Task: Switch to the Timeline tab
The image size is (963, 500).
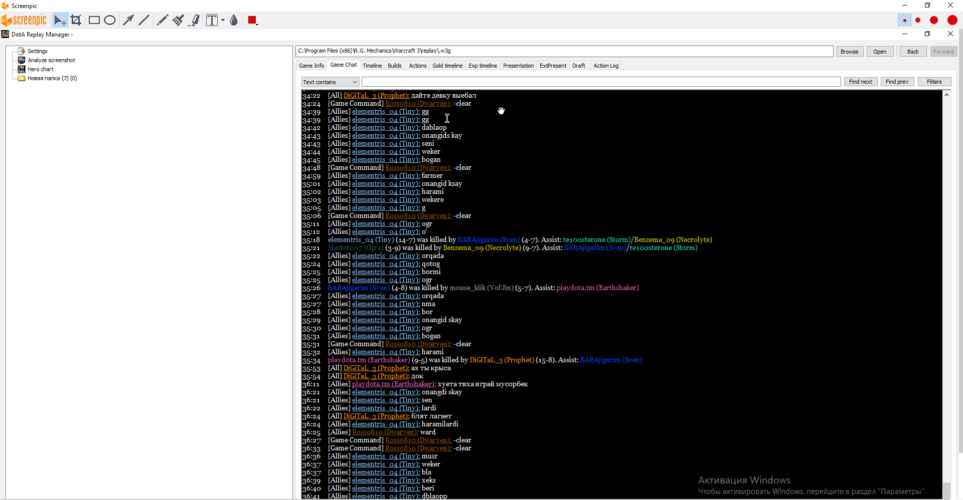Action: 372,66
